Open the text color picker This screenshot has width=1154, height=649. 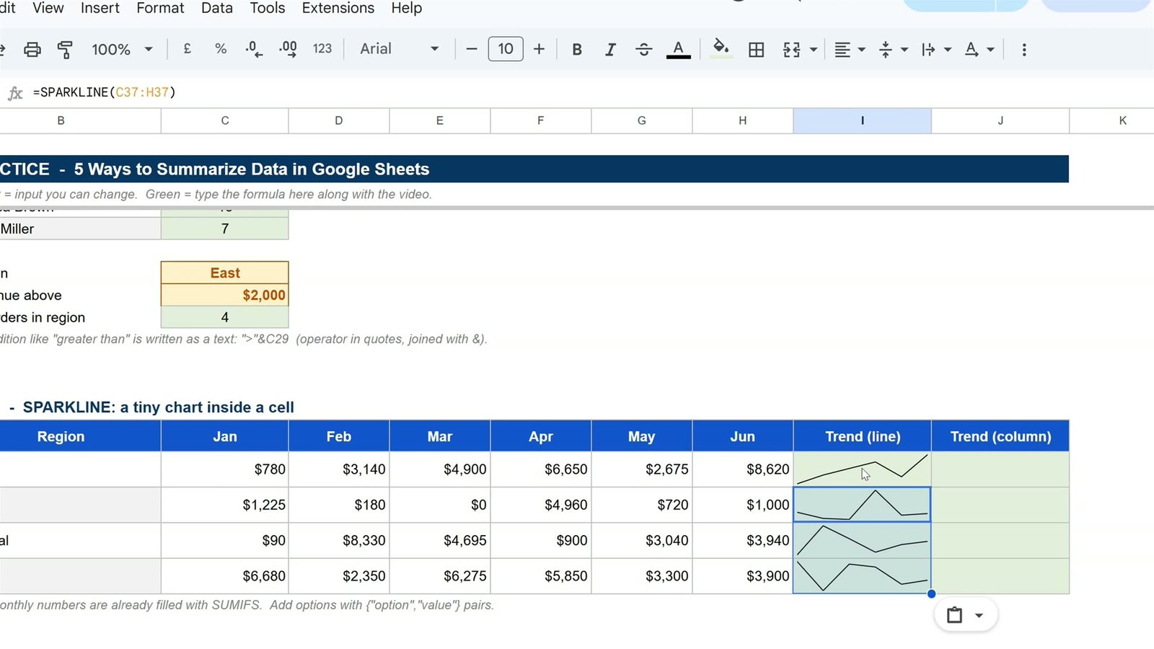click(x=678, y=50)
